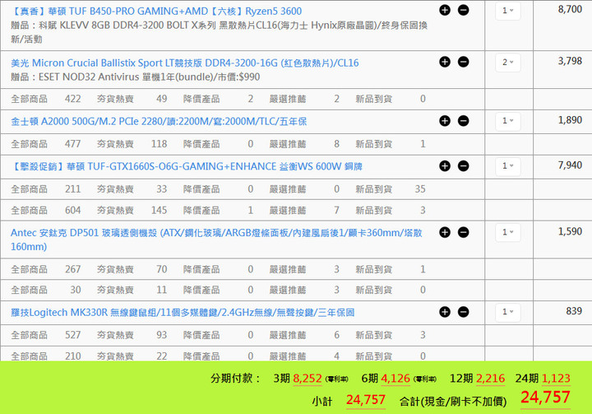The image size is (592, 414).
Task: Click plus icon for Kingston A2000 500G SSD
Action: pyautogui.click(x=445, y=121)
